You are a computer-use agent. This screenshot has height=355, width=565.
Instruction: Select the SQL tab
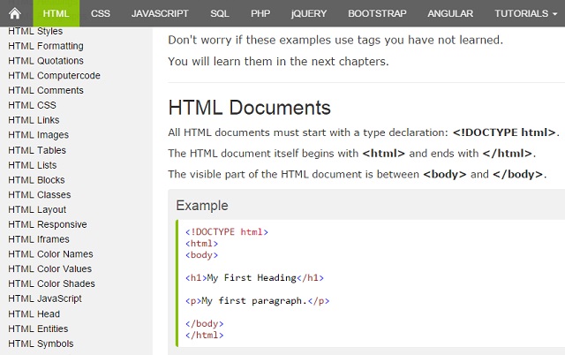(x=220, y=13)
